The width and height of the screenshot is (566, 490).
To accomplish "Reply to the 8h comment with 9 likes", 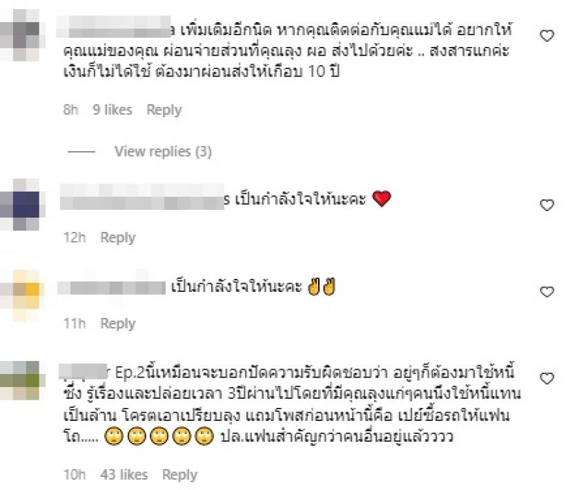I will tap(164, 110).
